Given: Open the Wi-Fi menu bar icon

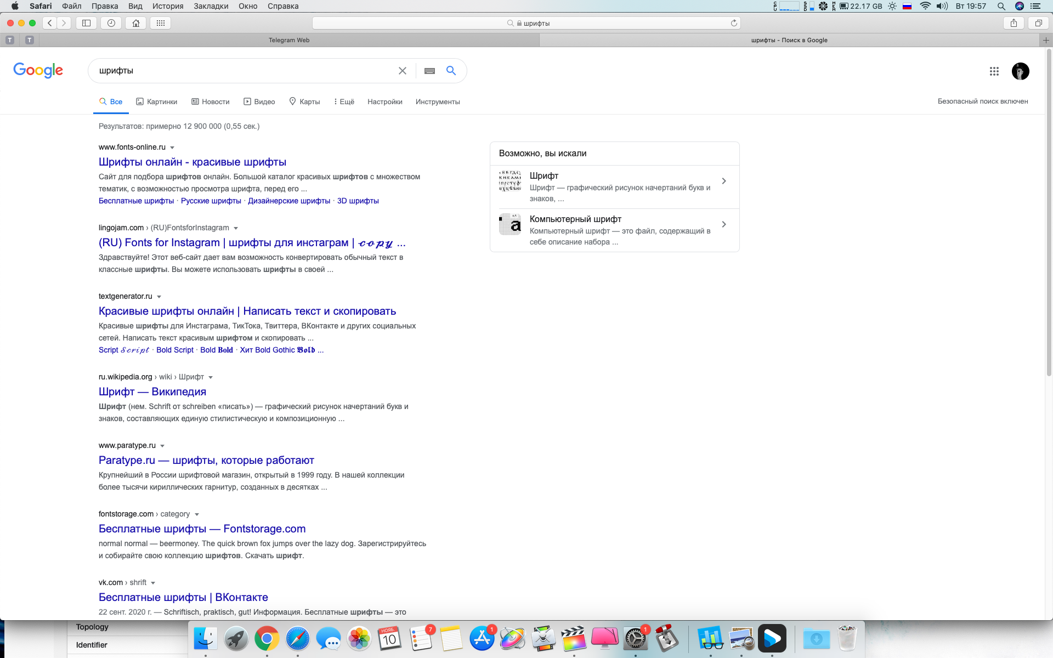Looking at the screenshot, I should pyautogui.click(x=925, y=6).
